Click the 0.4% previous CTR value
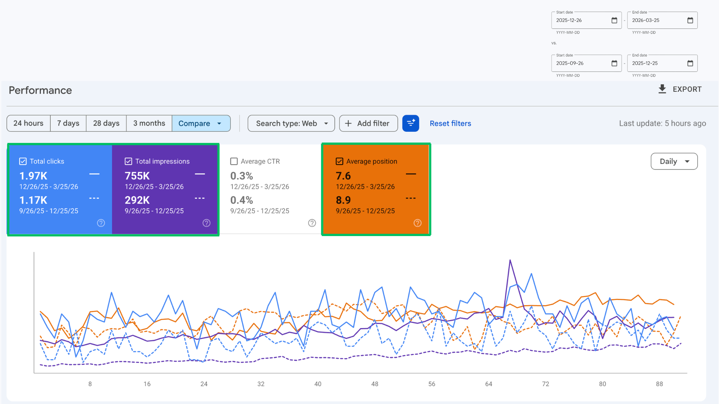This screenshot has width=719, height=404. [242, 200]
